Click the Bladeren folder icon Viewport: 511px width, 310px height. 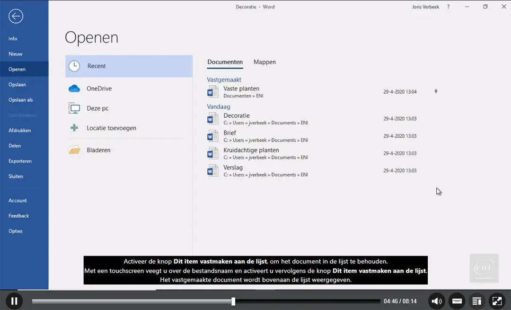click(74, 150)
